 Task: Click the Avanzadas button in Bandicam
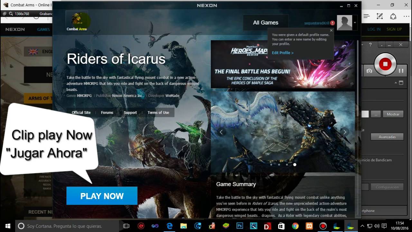387,137
